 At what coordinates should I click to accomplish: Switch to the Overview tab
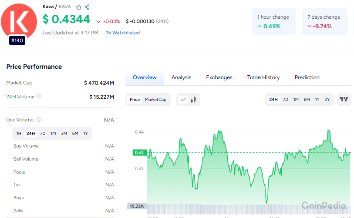coord(145,77)
